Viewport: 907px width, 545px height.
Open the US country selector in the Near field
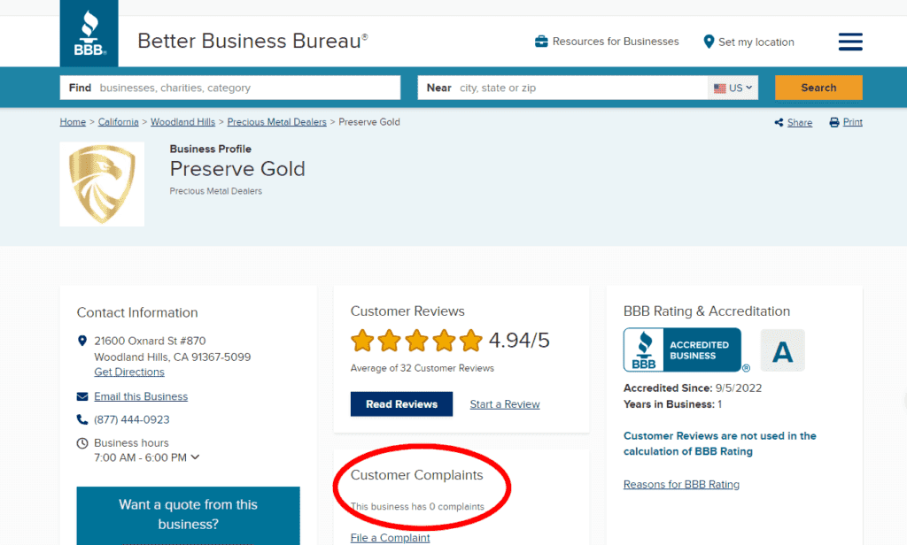tap(733, 87)
